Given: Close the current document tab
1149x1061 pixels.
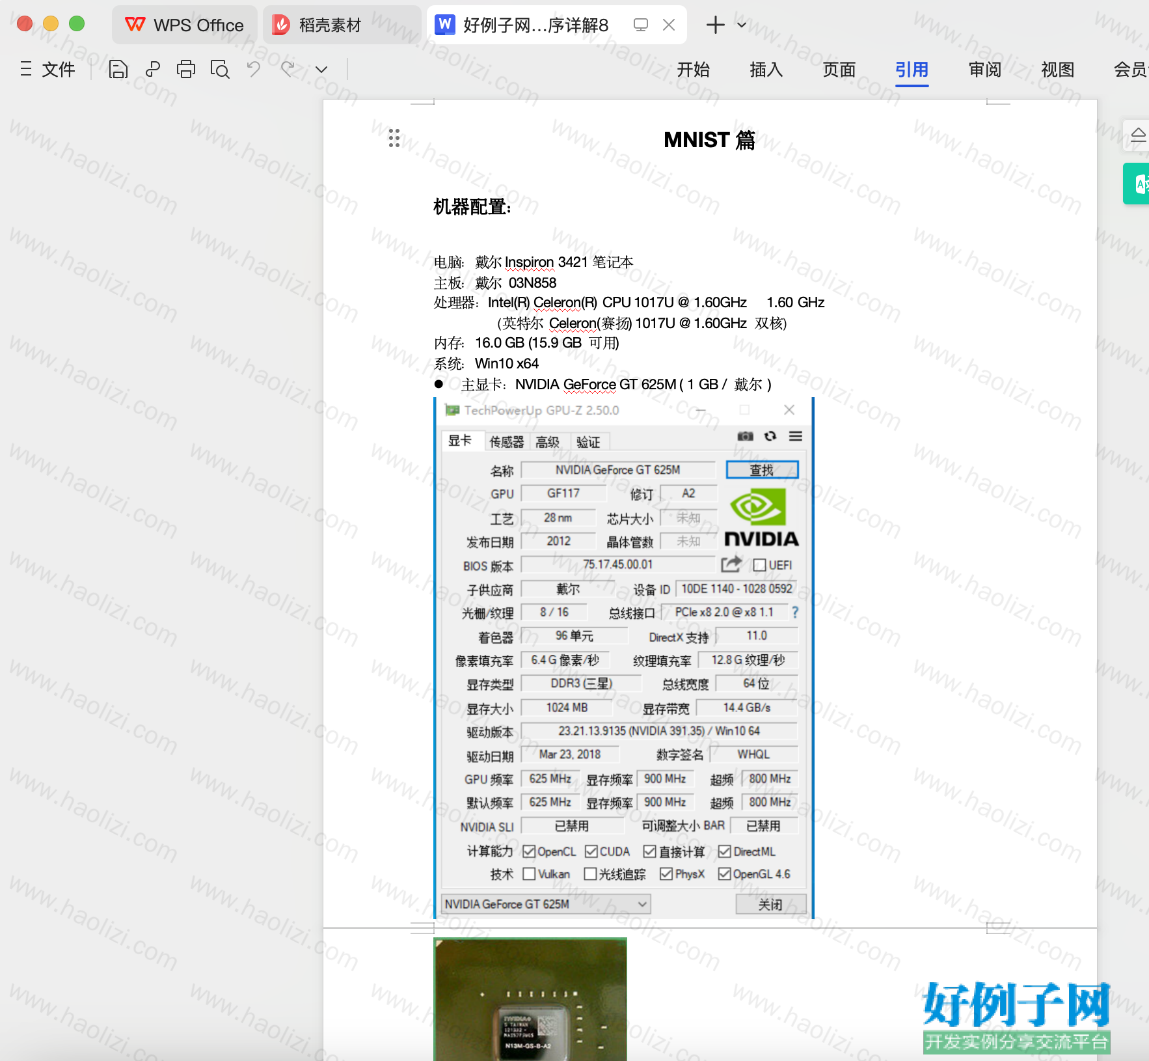Looking at the screenshot, I should pos(669,25).
